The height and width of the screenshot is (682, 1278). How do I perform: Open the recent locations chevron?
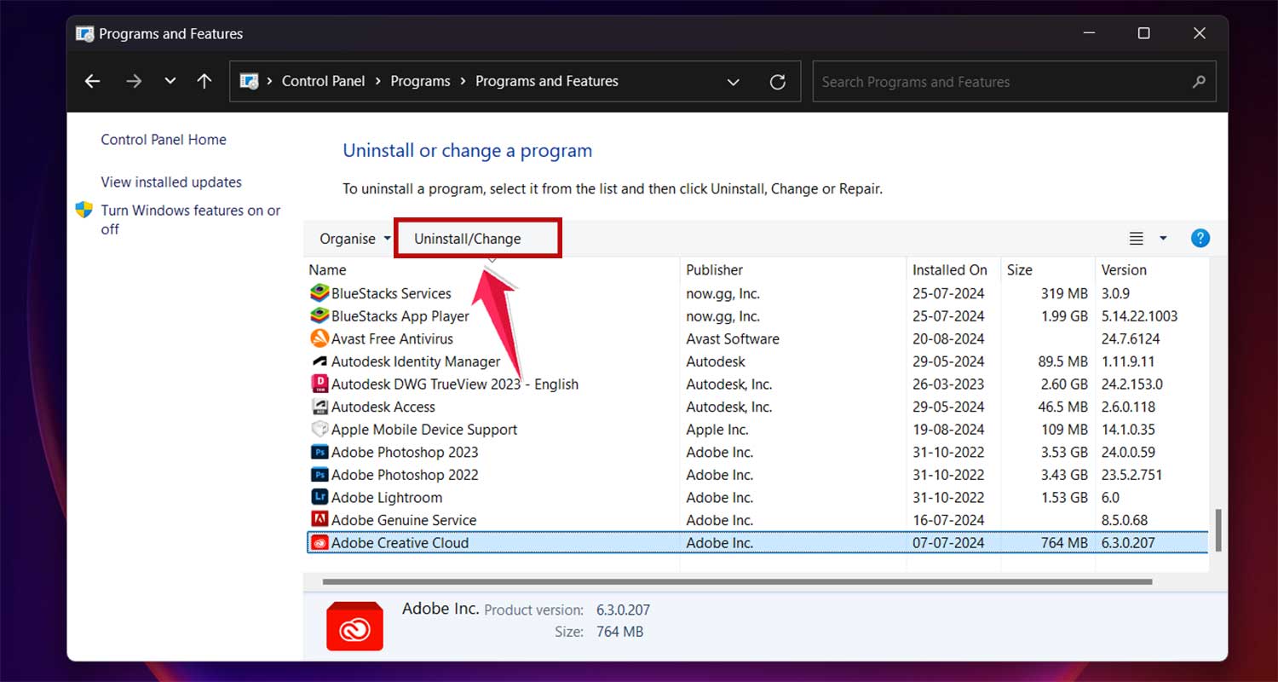coord(170,82)
